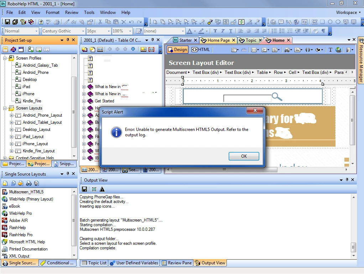Viewport: 364px width, 274px height.
Task: Click OK in the Script Alert dialog
Action: tap(244, 156)
